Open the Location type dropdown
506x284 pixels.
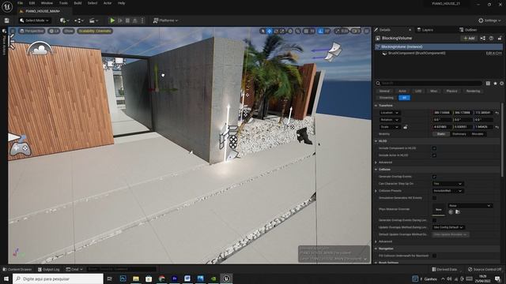pos(390,113)
